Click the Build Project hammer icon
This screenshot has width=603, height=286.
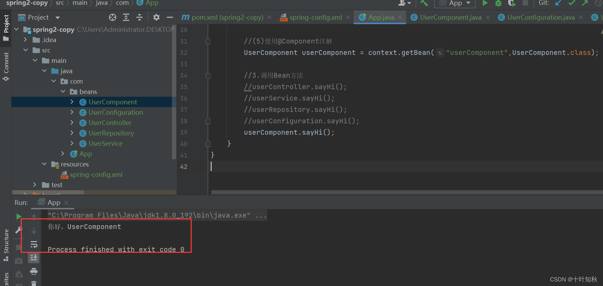click(424, 3)
